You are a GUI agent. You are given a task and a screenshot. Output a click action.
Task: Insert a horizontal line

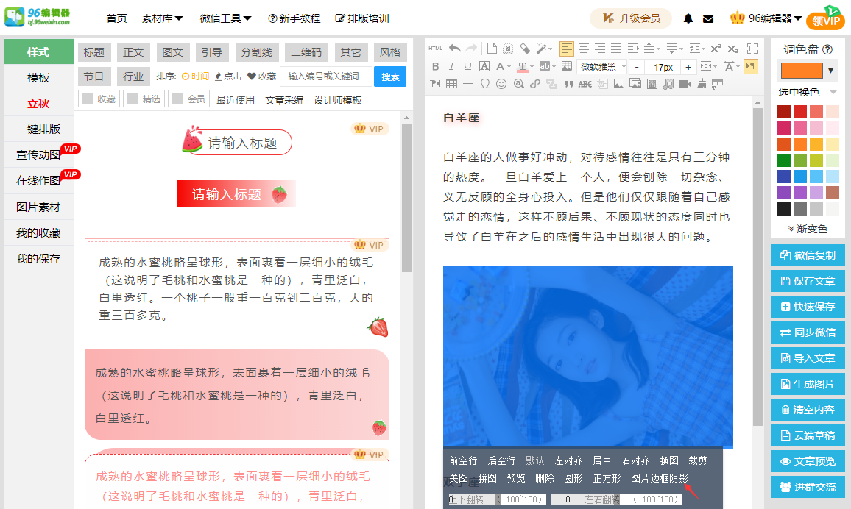pyautogui.click(x=468, y=84)
